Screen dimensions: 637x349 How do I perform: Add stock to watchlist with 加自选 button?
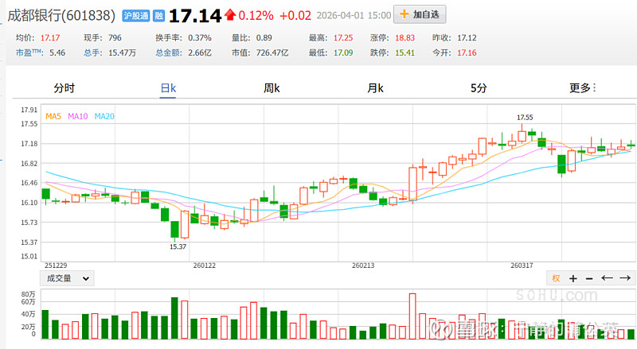[x=420, y=14]
